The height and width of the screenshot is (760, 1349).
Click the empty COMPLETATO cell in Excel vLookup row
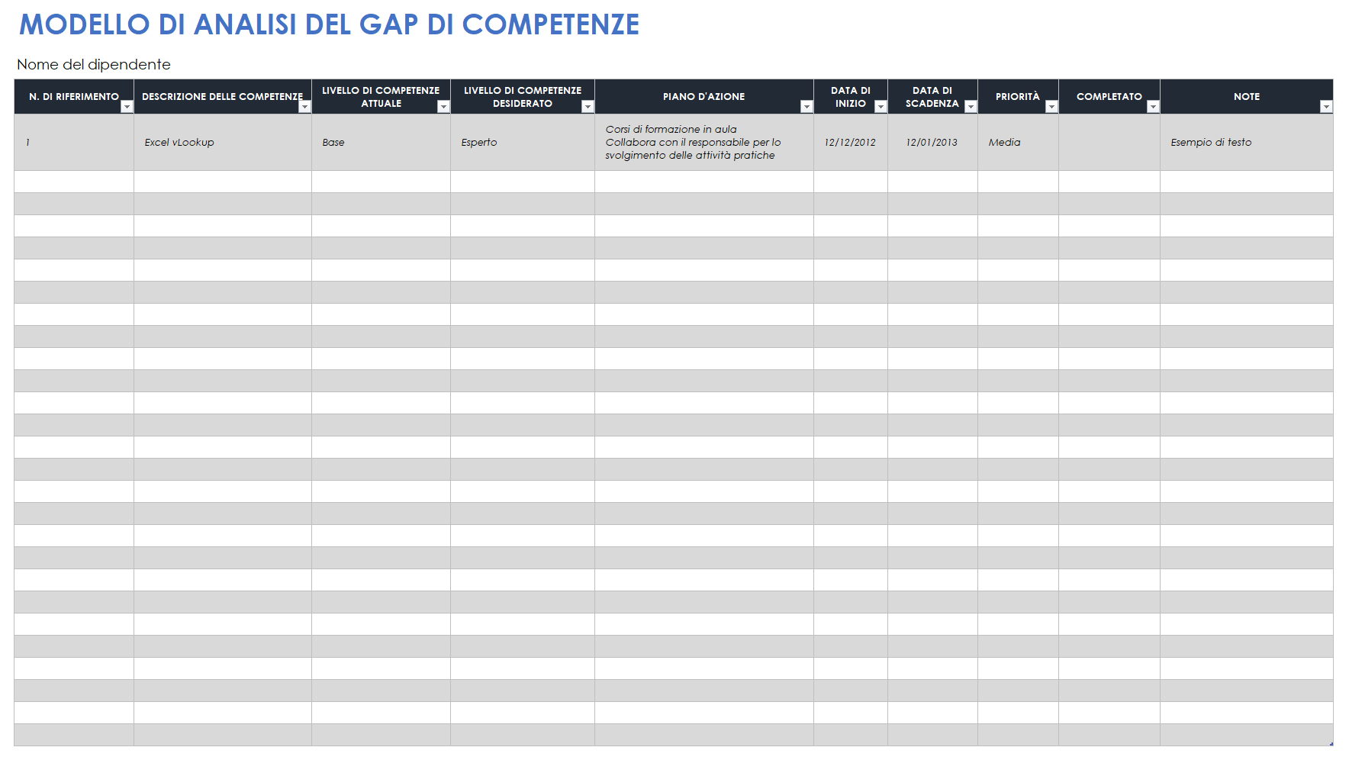tap(1109, 142)
